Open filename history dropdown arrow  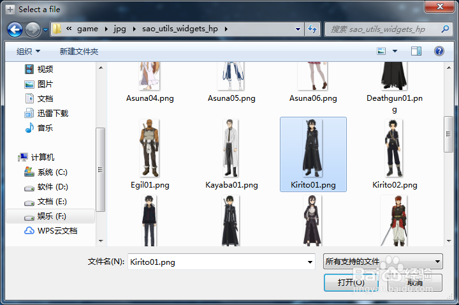310,262
